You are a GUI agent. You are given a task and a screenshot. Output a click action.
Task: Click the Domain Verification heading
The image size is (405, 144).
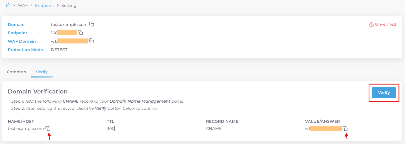[x=38, y=91]
